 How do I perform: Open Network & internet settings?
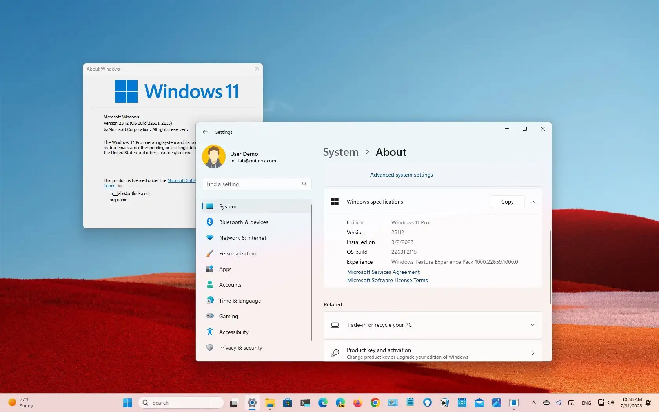[x=257, y=238]
